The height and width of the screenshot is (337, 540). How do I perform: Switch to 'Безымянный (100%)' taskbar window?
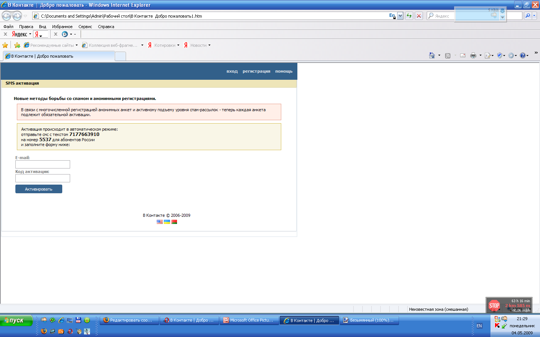369,320
